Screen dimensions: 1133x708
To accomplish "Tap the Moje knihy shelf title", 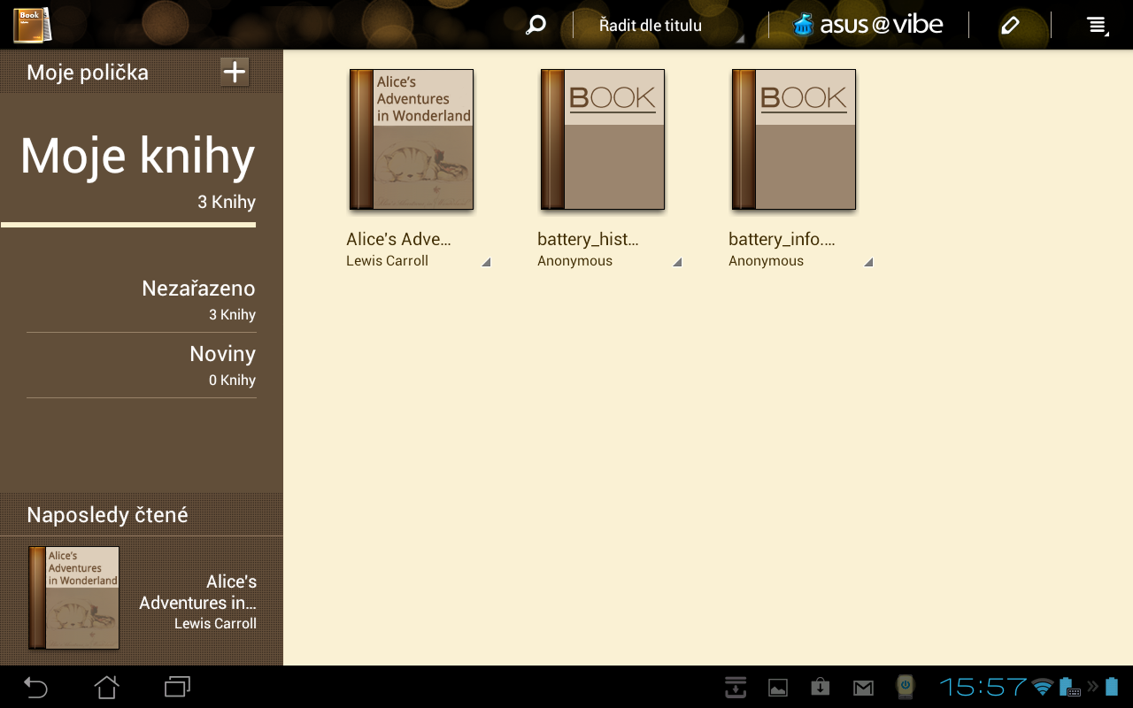I will [x=137, y=156].
